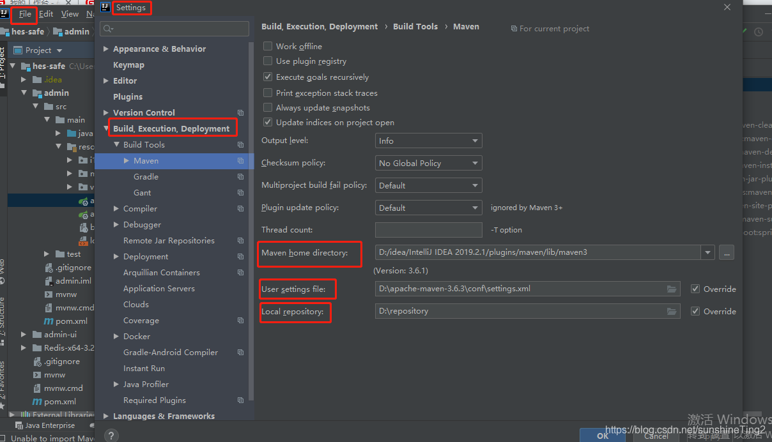This screenshot has height=442, width=772.
Task: Click project-level icon beside Required Plugins
Action: (x=240, y=400)
